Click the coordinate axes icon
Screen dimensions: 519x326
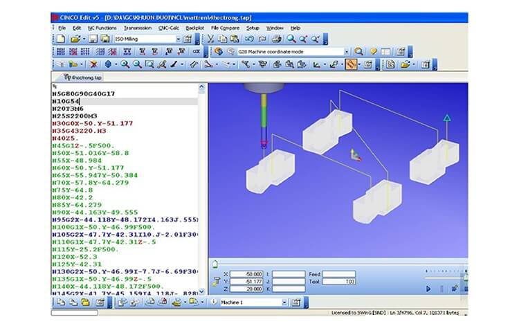[317, 64]
